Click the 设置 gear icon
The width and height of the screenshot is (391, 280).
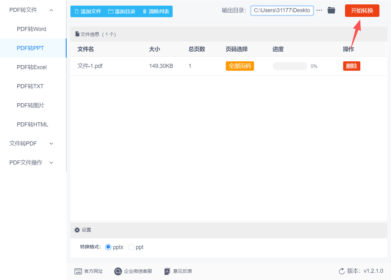pos(77,230)
